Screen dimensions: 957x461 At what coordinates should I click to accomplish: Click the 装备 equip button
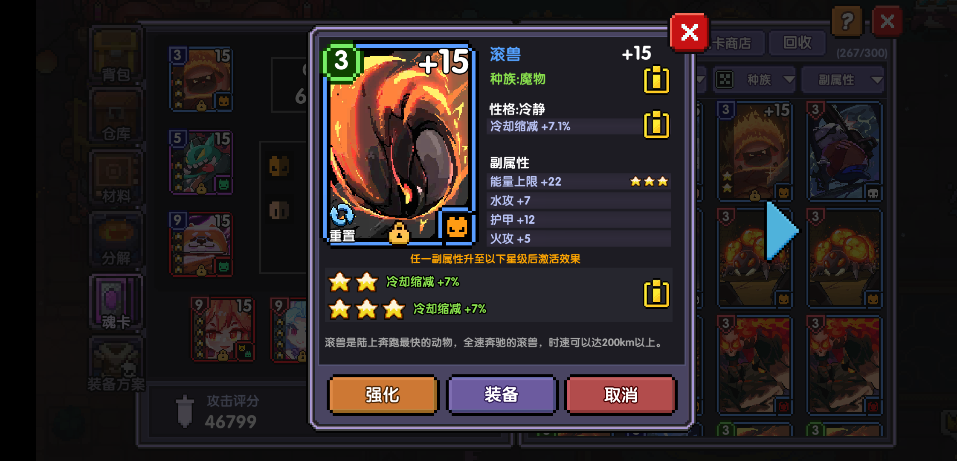(502, 395)
